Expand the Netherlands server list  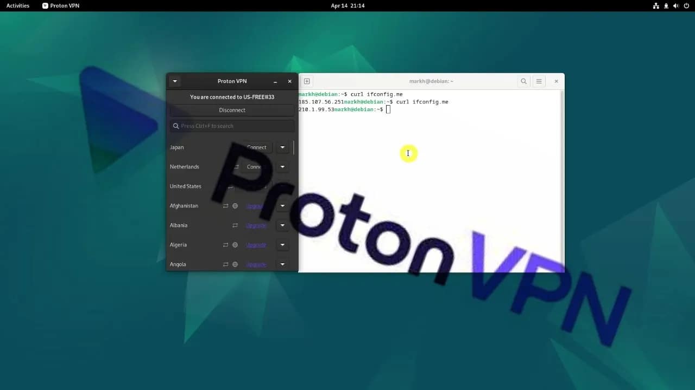(x=282, y=167)
